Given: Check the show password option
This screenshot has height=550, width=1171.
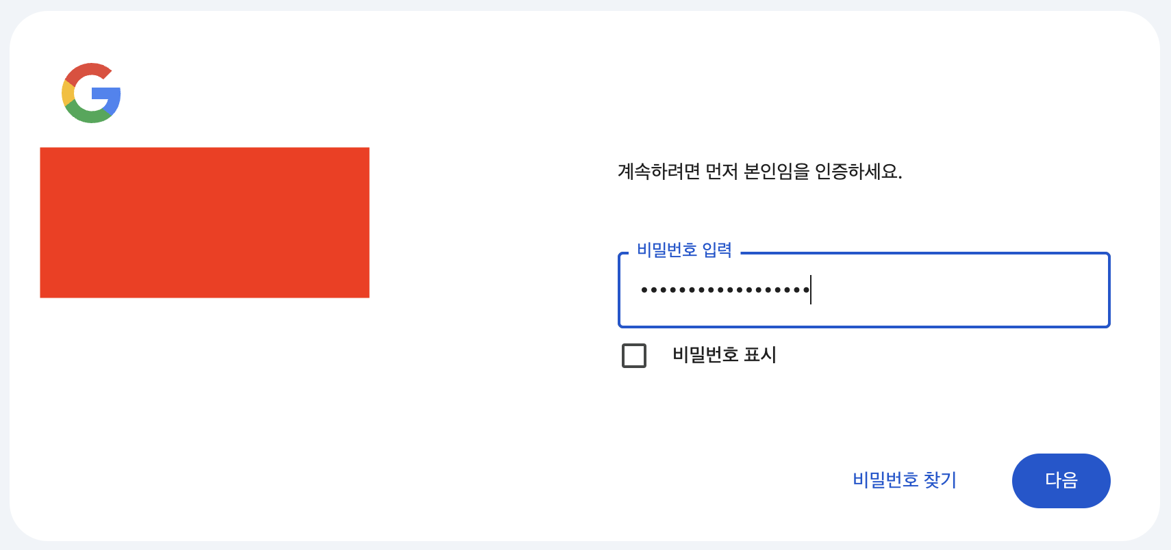Looking at the screenshot, I should 633,355.
